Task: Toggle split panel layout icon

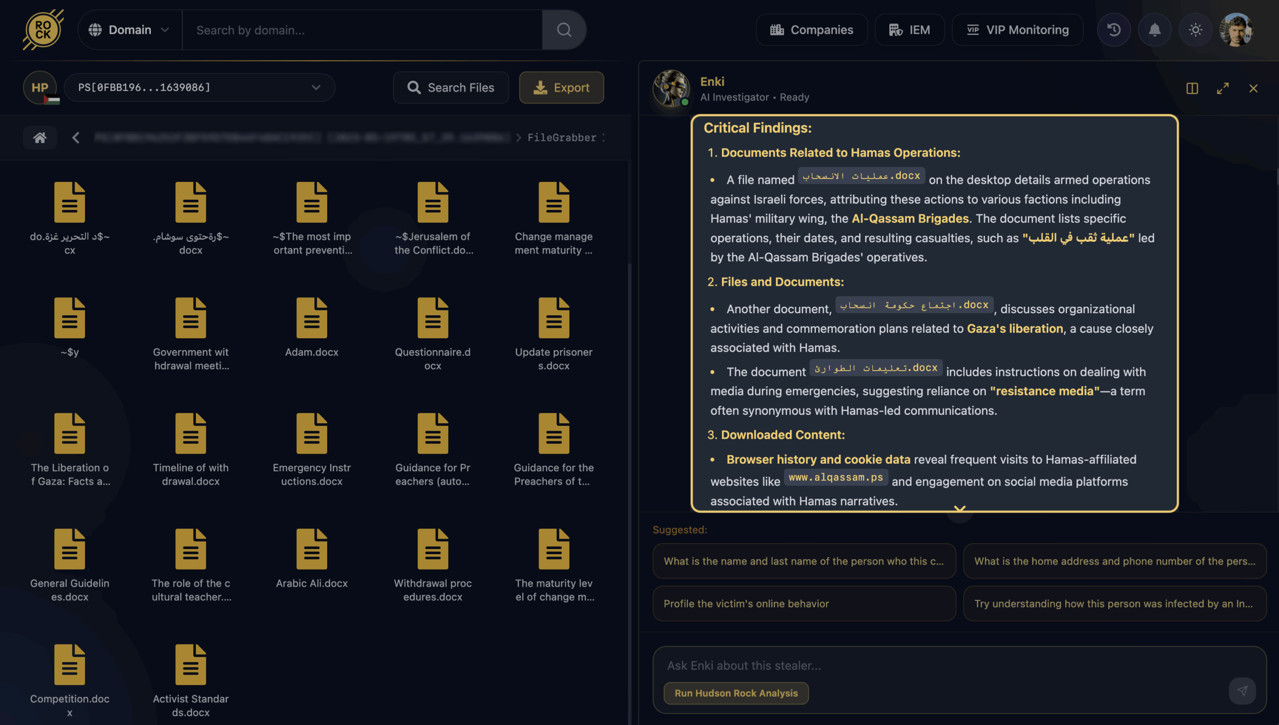Action: (1192, 88)
